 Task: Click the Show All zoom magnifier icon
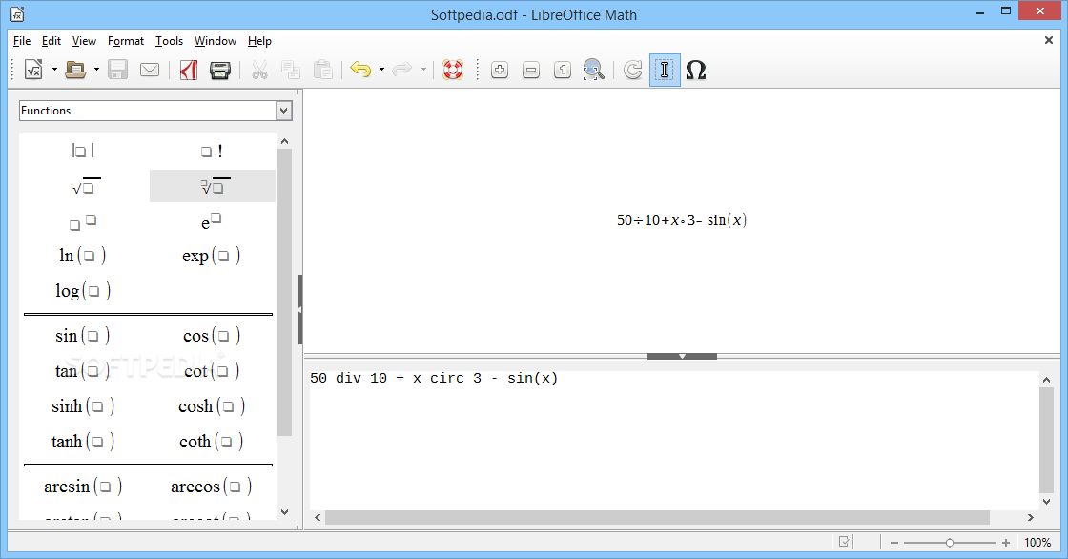(593, 70)
